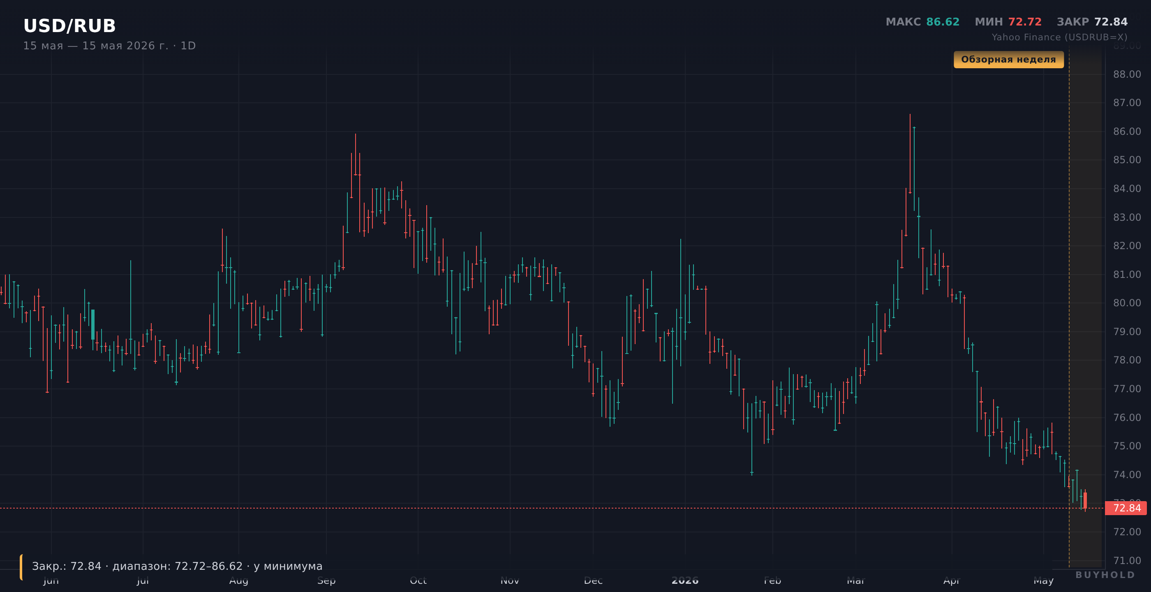Click the 84.00 price axis label
This screenshot has width=1151, height=592.
point(1127,189)
